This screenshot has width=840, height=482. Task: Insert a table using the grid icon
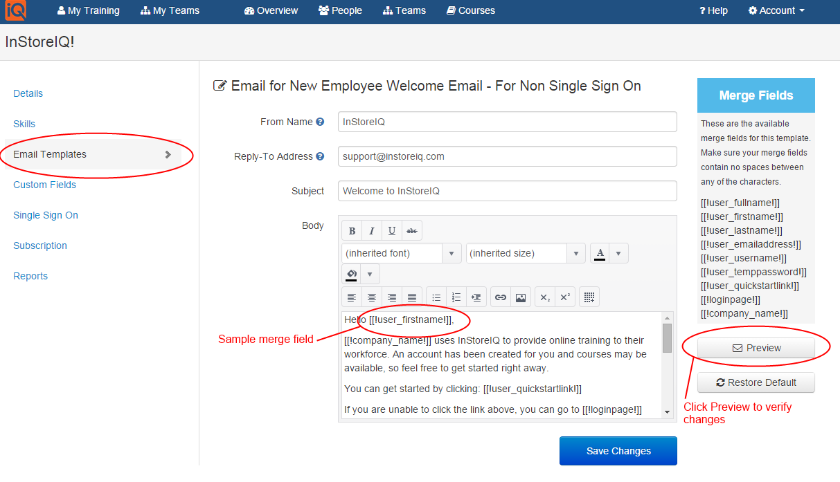tap(589, 297)
